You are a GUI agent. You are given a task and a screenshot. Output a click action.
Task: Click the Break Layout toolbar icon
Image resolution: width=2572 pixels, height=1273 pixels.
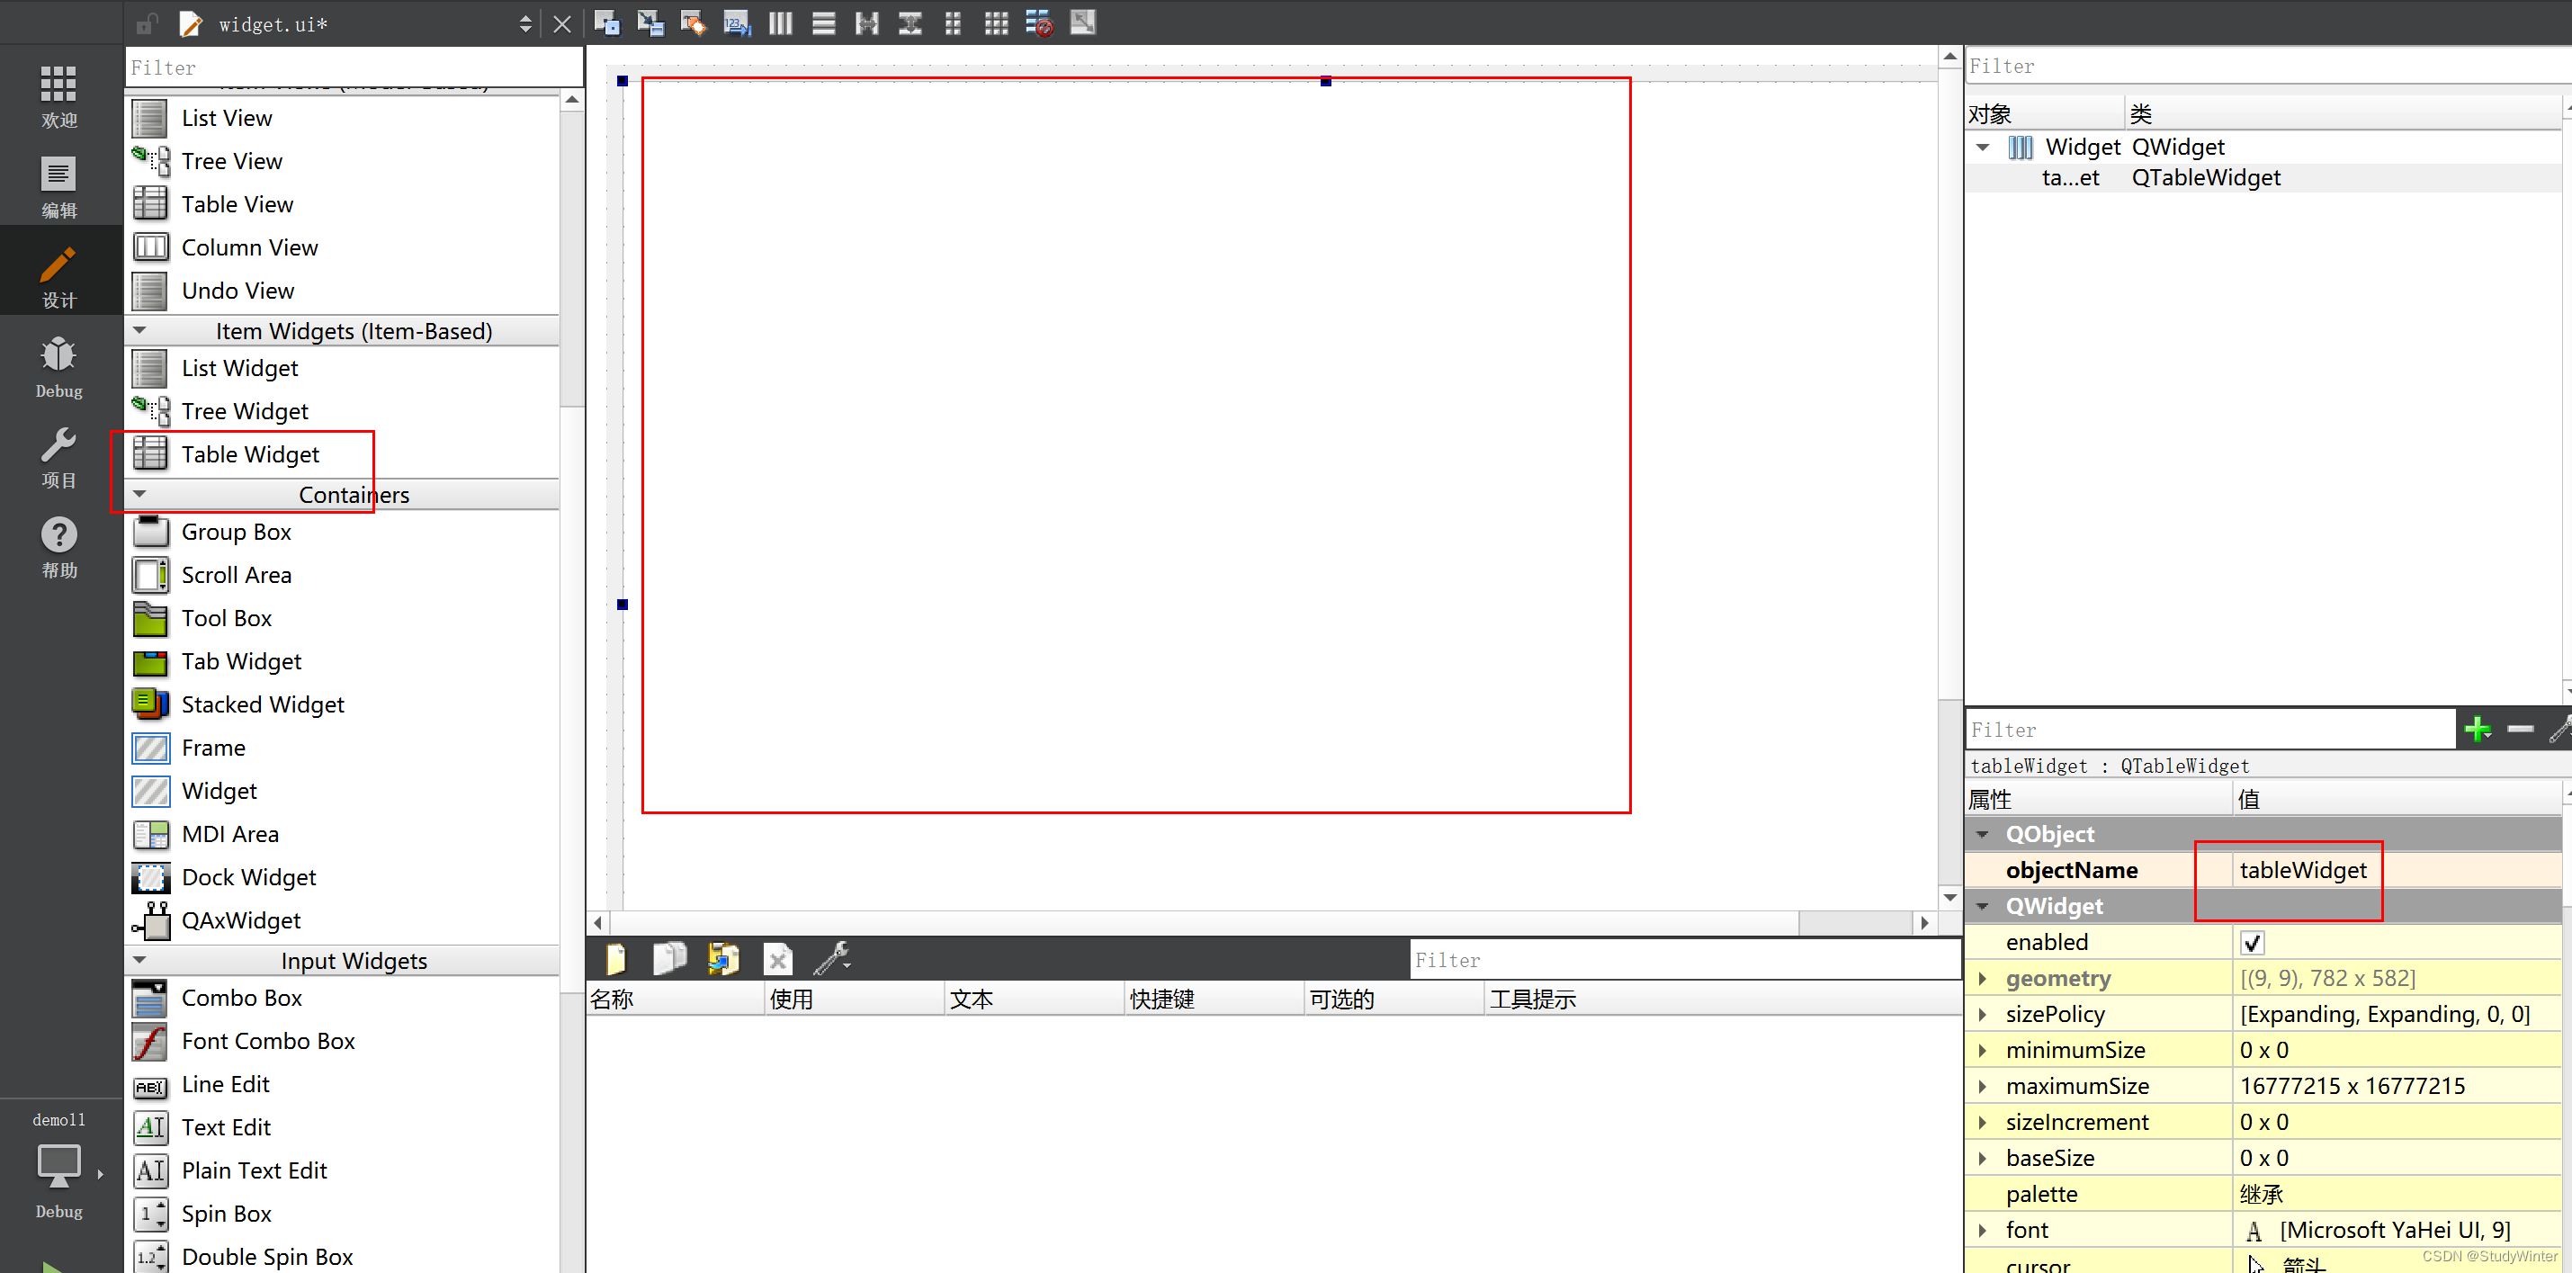pos(1038,23)
